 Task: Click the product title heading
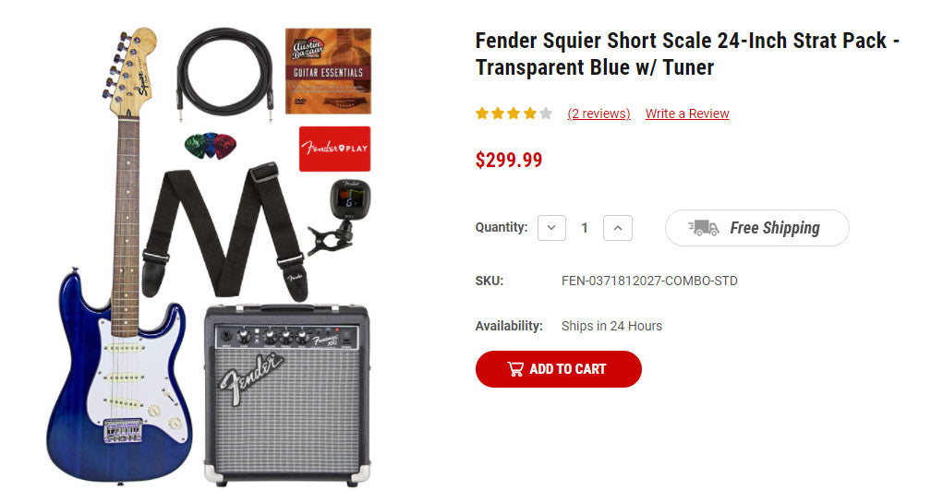coord(687,54)
